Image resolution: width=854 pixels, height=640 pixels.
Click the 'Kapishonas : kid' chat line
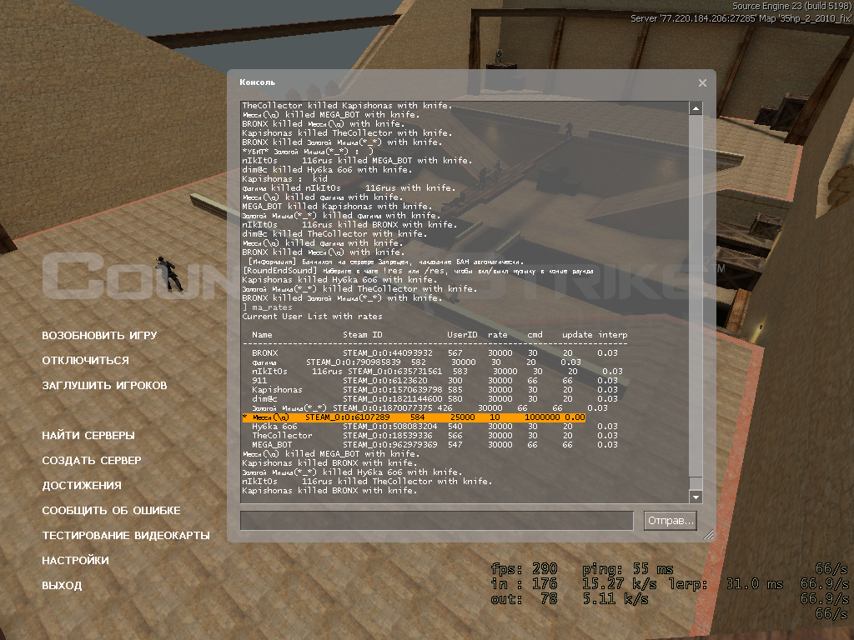pos(285,178)
